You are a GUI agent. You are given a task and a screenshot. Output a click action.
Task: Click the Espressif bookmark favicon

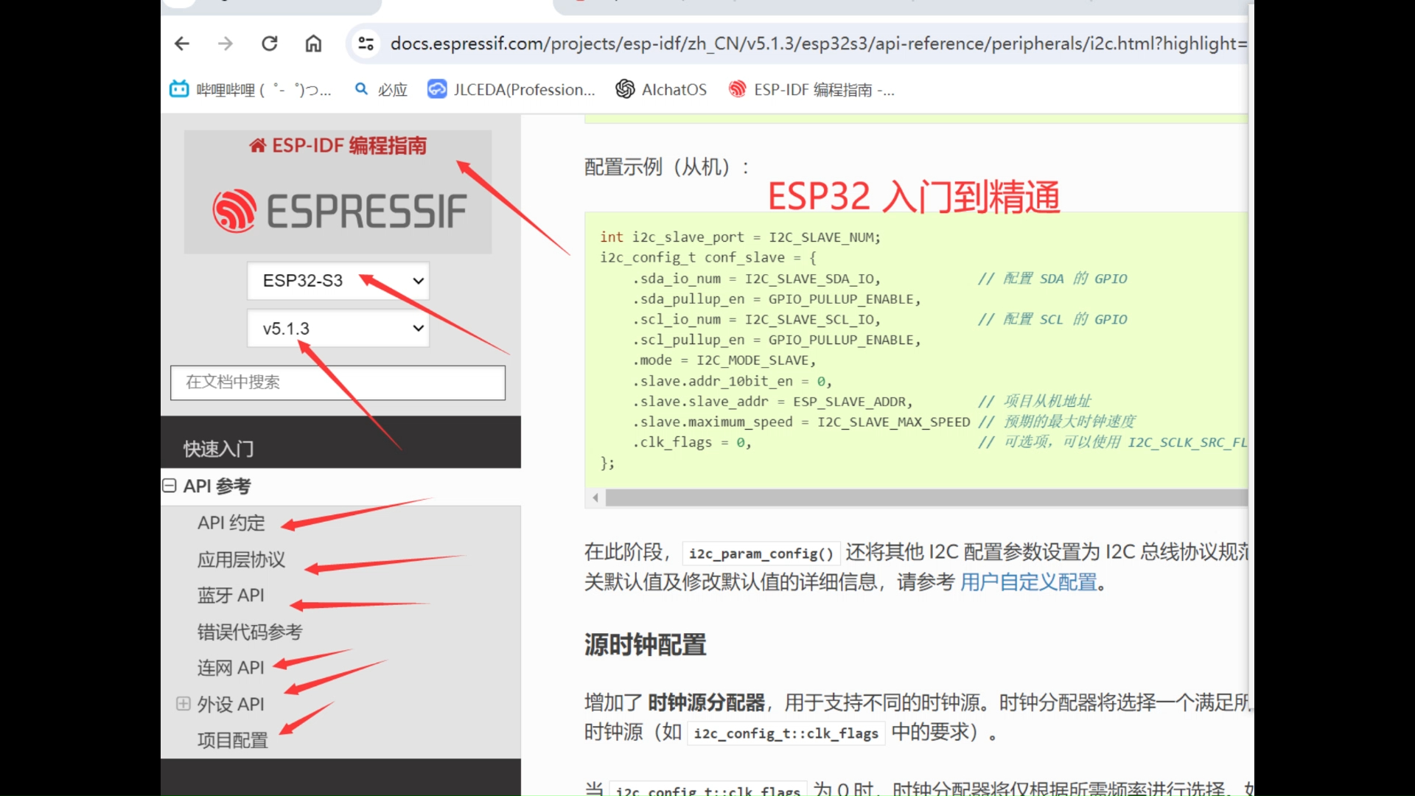(x=737, y=89)
